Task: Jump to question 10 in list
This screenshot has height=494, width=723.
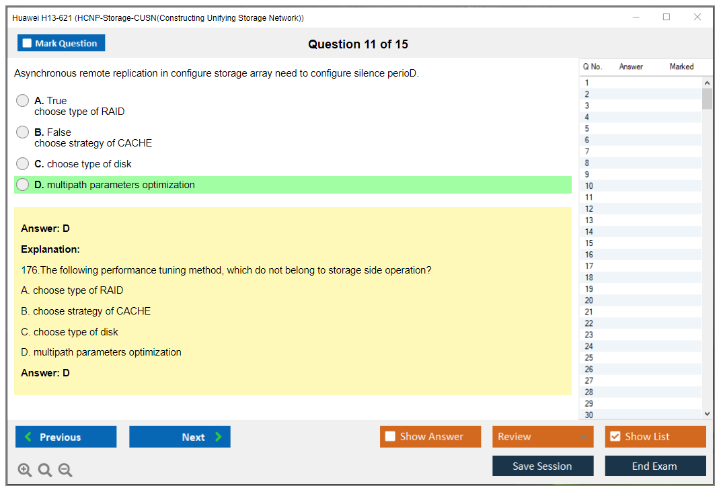Action: [589, 186]
